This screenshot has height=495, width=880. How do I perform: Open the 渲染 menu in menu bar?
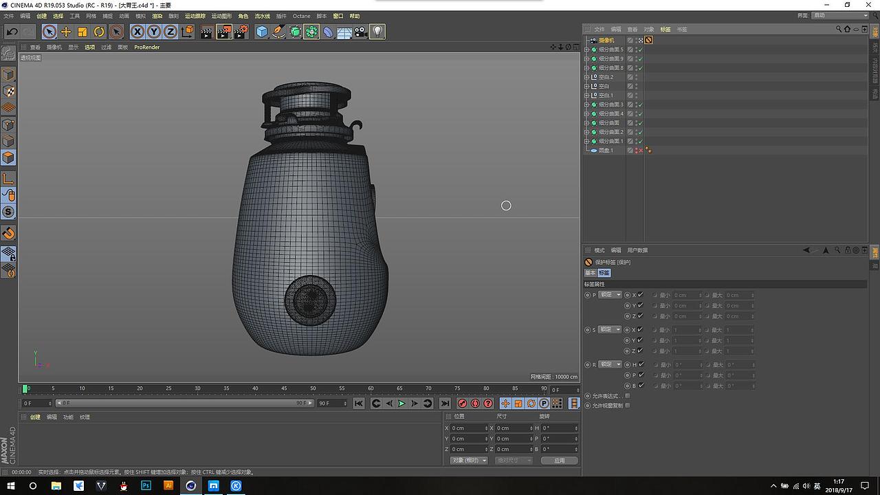[157, 16]
